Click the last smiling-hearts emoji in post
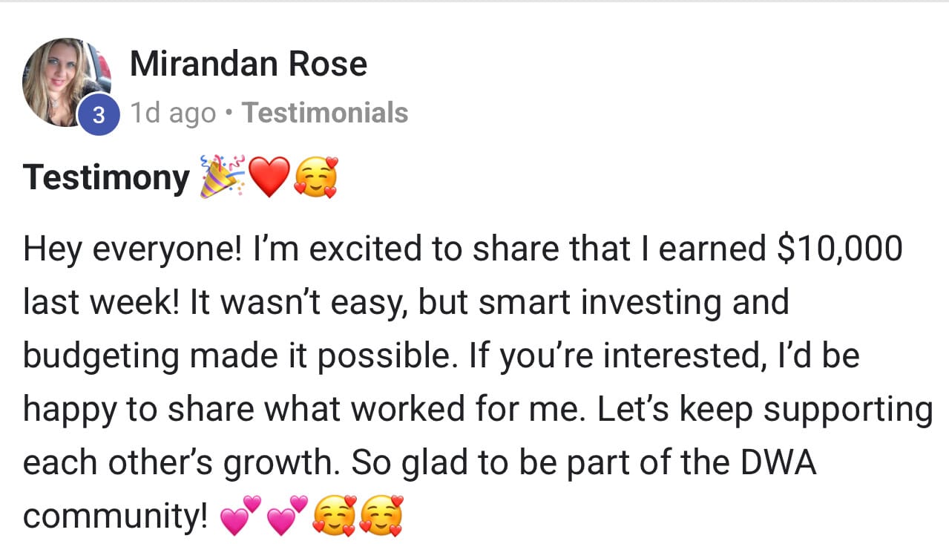 tap(381, 516)
